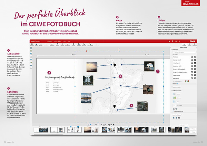Delete the Egmont Nationalpark marker

pyautogui.click(x=195, y=69)
